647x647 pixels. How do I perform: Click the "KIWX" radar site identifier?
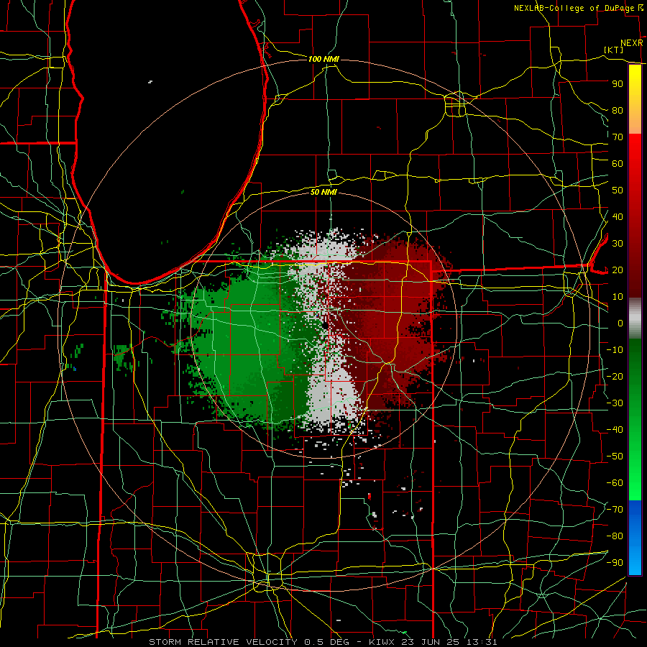[382, 642]
